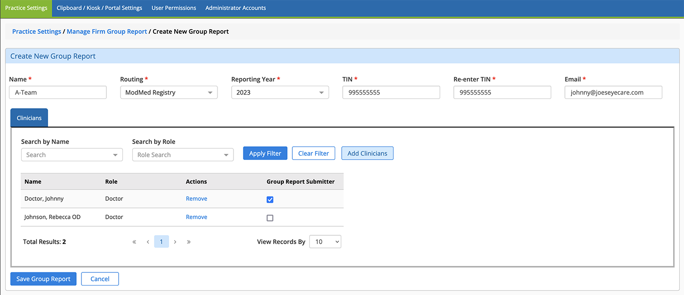Go to previous results page
This screenshot has height=295, width=684.
[148, 242]
